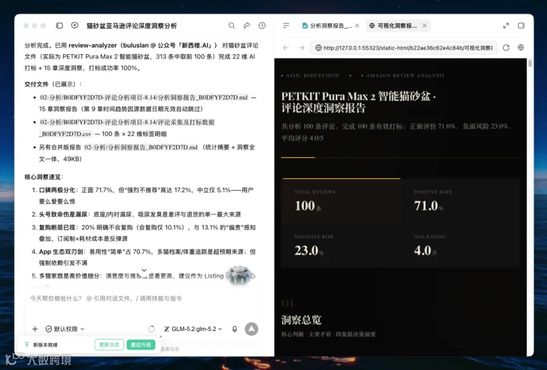Viewport: 547px width, 370px height.
Task: Open the merged report path 02-分析/分析洞察报告_B0DFYF2D7D.md
Action: tap(141, 147)
